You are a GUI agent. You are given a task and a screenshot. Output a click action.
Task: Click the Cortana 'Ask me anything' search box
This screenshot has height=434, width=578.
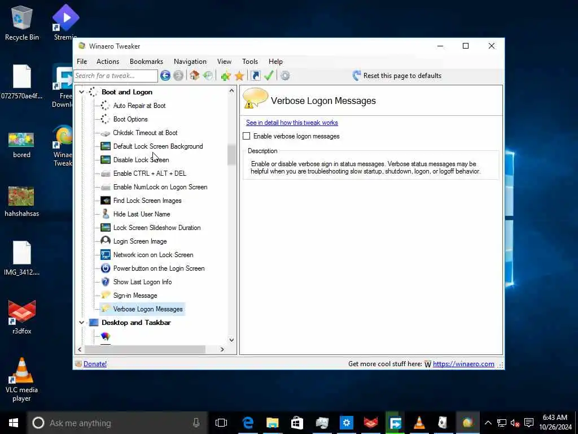pos(116,423)
